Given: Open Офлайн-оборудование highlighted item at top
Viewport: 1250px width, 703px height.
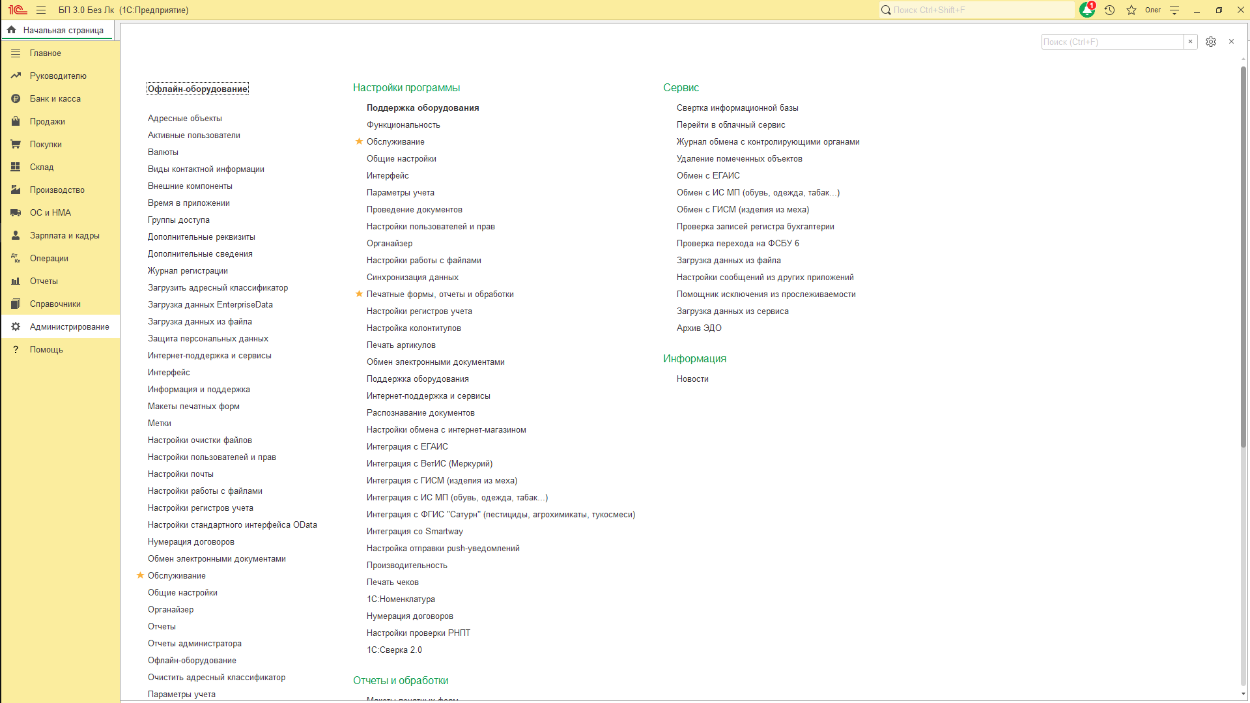Looking at the screenshot, I should [x=197, y=89].
